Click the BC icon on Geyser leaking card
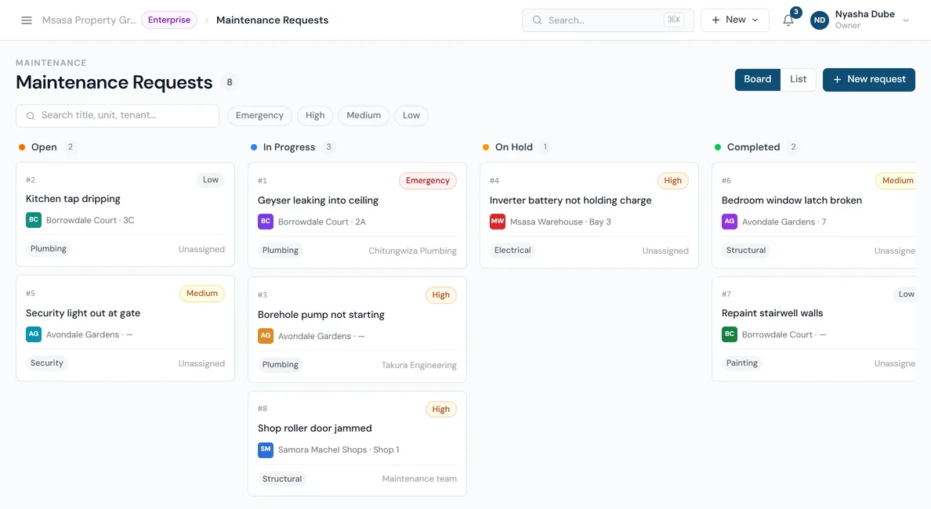 coord(266,222)
